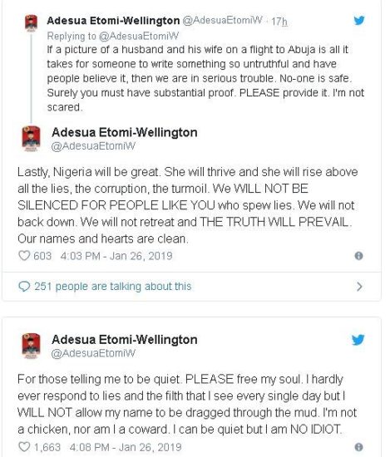Open @AdesuaEtomiW handle under the middle tweet name

pyautogui.click(x=93, y=146)
